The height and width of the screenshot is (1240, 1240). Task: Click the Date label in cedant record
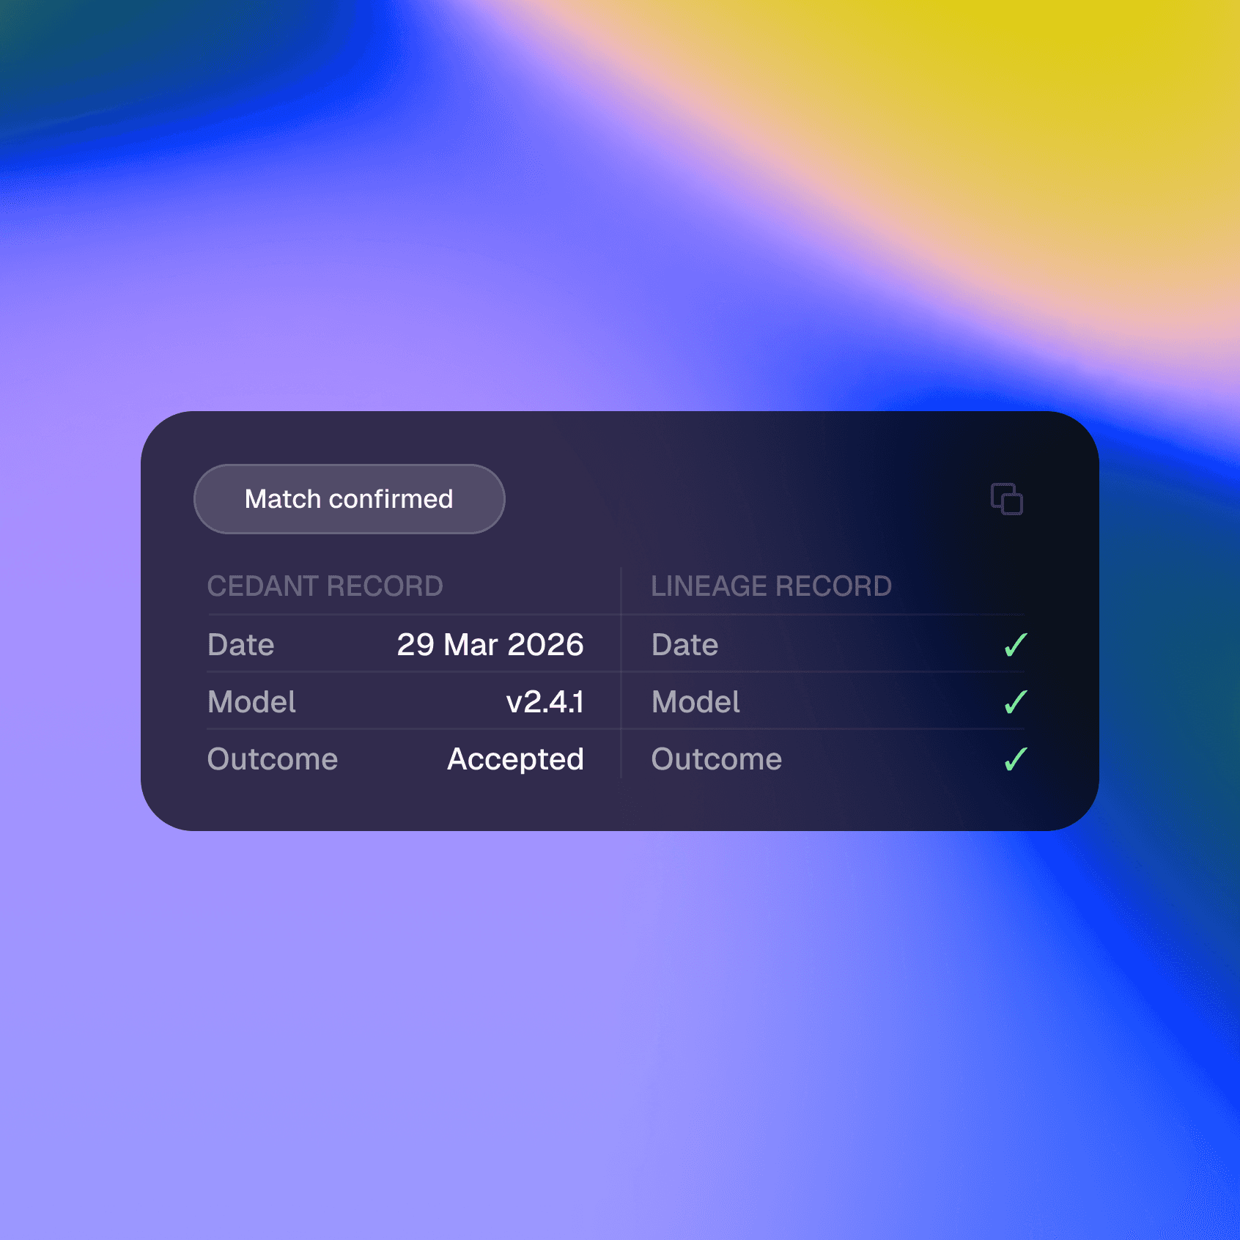241,645
